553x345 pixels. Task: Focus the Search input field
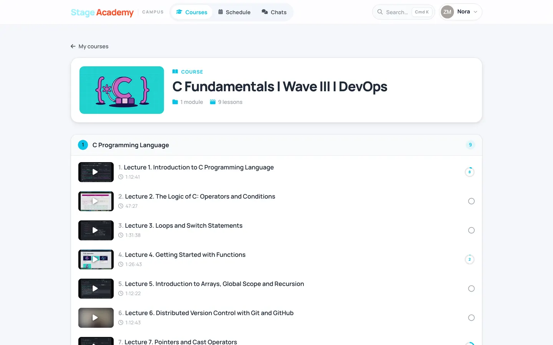click(x=403, y=12)
